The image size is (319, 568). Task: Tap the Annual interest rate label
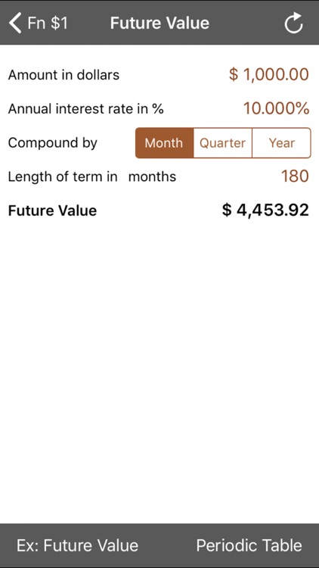click(85, 108)
